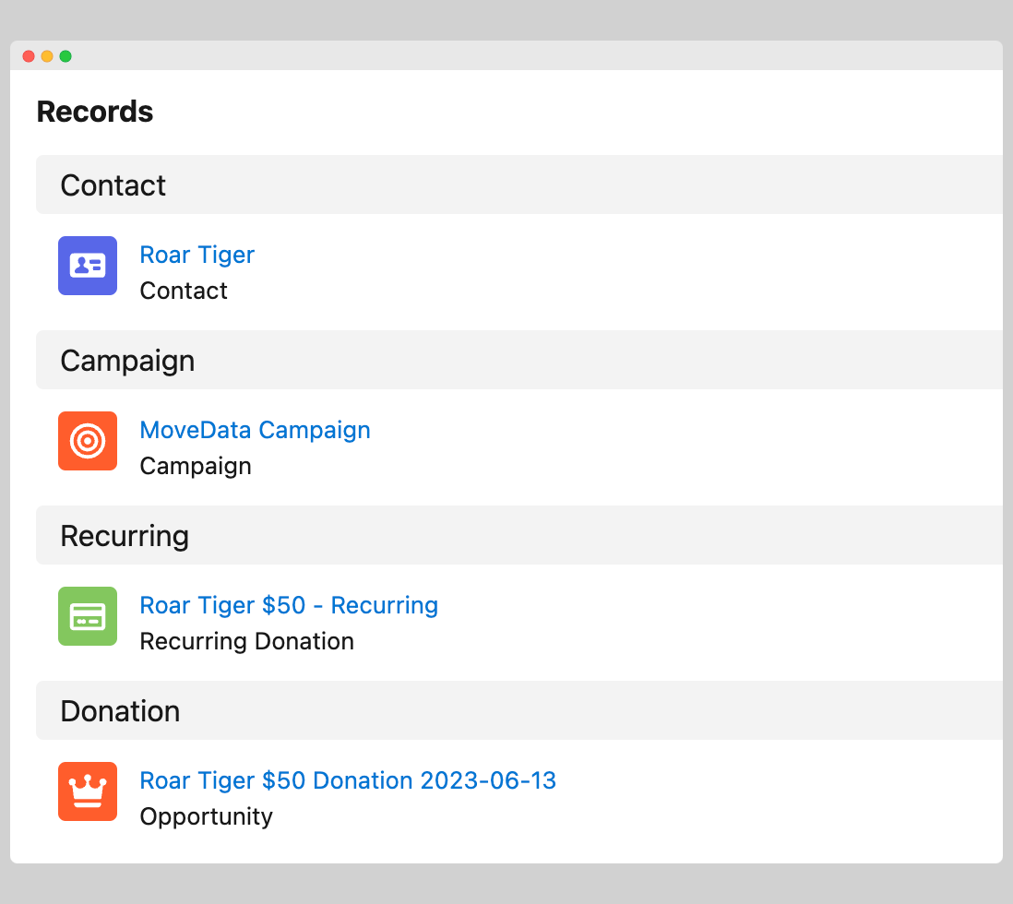Close the window with the red button

pos(29,56)
